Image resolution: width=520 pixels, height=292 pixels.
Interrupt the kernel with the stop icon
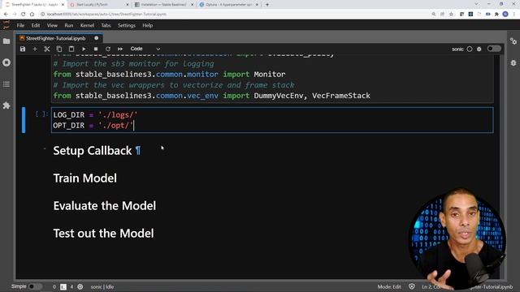click(x=96, y=49)
